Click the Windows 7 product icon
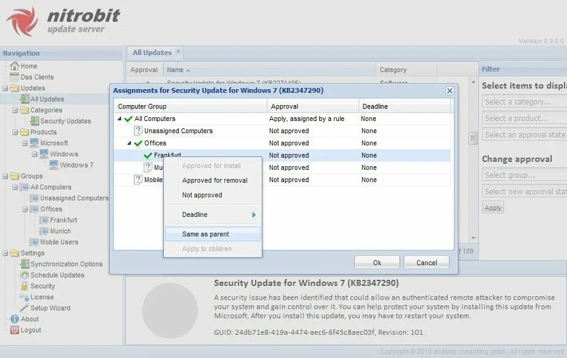The height and width of the screenshot is (358, 567). click(x=53, y=165)
